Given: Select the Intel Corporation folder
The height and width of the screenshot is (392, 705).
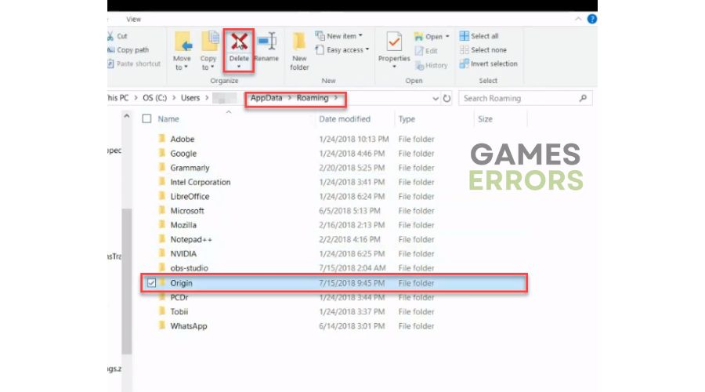Looking at the screenshot, I should click(200, 182).
